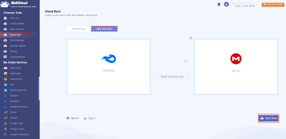This screenshot has width=286, height=139.
Task: Click the Cloud Backup sidebar icon
Action: 5,40
